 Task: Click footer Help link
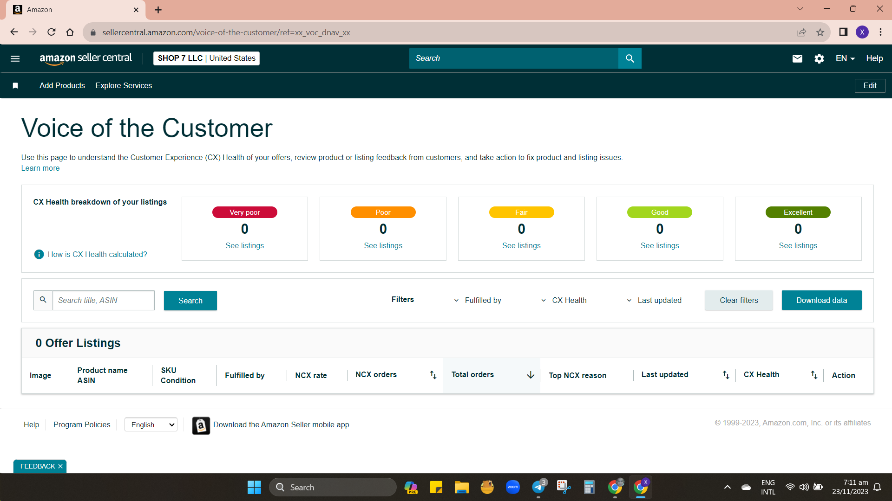tap(32, 425)
